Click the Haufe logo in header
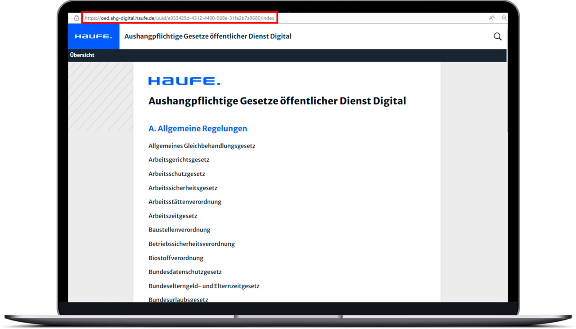Viewport: 576px width, 329px height. (94, 36)
